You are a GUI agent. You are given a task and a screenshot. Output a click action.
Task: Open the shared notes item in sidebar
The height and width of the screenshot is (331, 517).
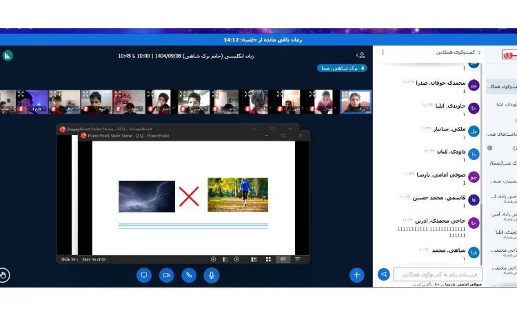pyautogui.click(x=502, y=134)
